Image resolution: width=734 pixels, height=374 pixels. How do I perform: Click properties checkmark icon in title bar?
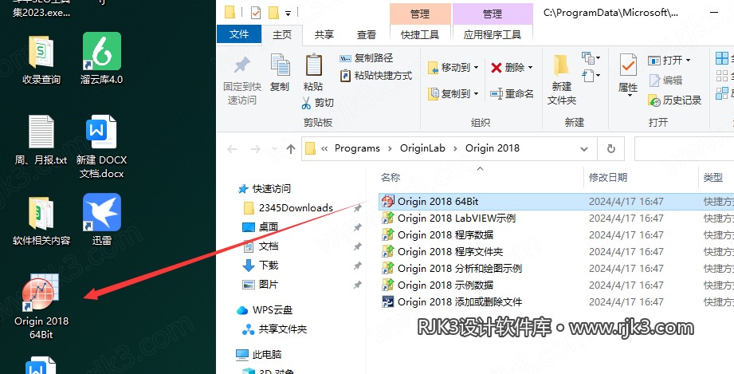pyautogui.click(x=256, y=13)
